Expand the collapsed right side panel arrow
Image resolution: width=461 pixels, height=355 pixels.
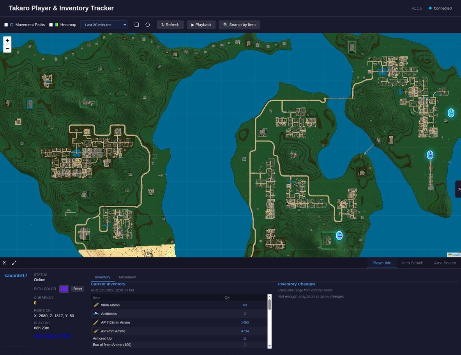[458, 189]
